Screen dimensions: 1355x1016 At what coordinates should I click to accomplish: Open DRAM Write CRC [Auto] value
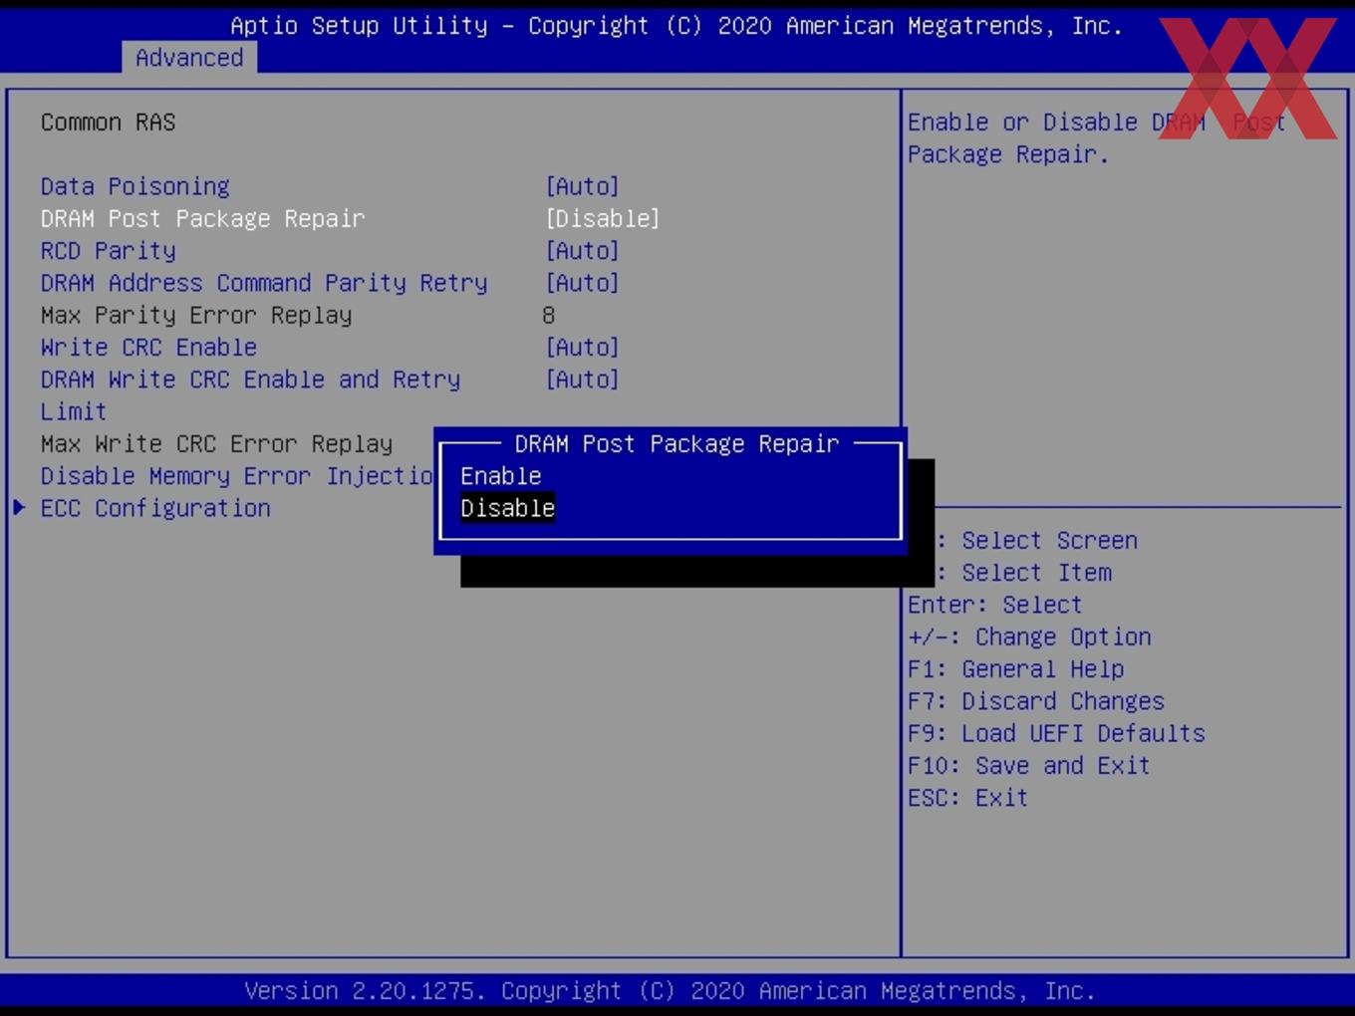point(582,380)
